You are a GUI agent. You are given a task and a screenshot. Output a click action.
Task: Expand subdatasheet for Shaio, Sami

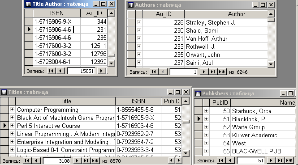[139, 30]
